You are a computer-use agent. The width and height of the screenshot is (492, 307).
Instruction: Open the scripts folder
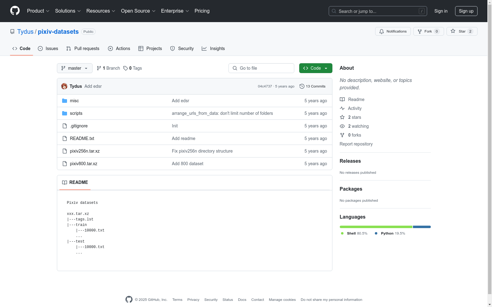[x=76, y=113]
